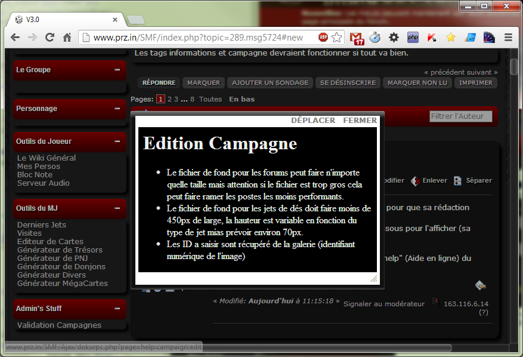This screenshot has width=523, height=357.
Task: Click the Adblock Plus icon in address bar
Action: pos(323,37)
